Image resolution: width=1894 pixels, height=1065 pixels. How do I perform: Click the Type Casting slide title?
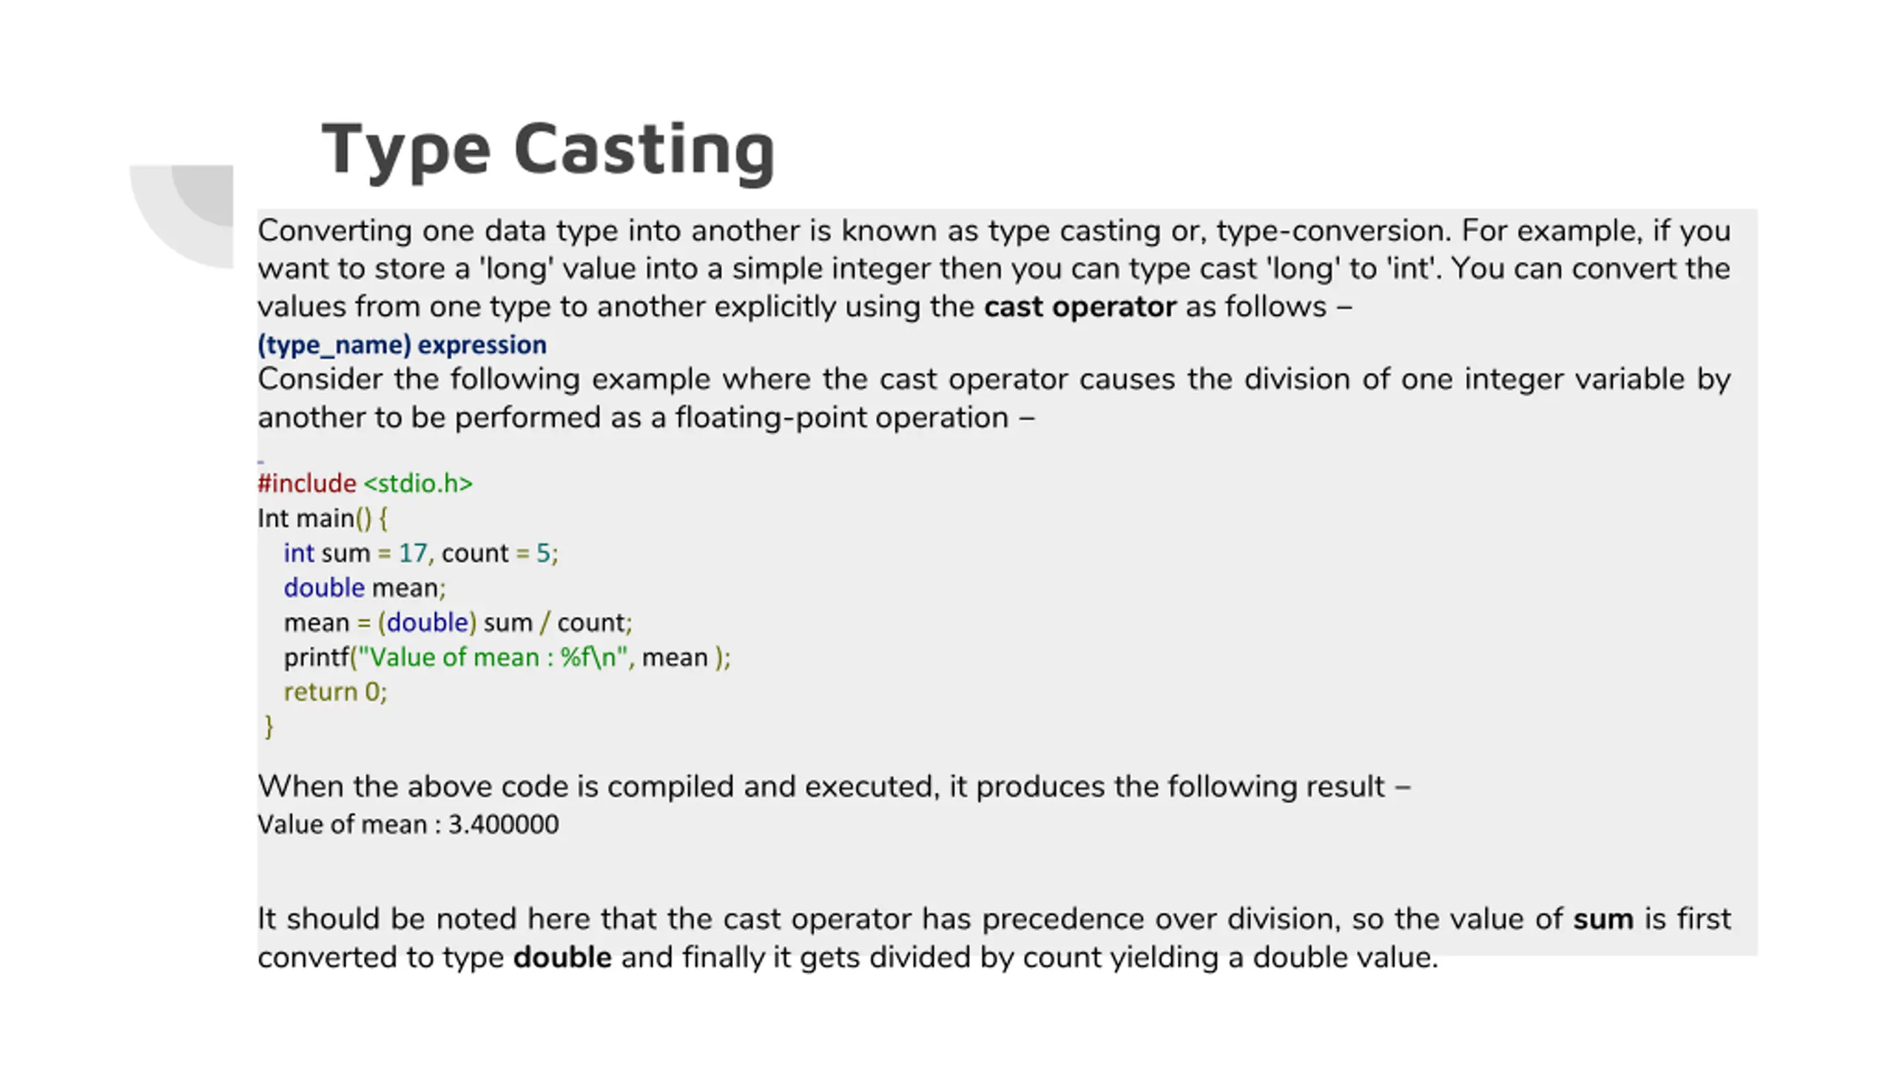547,150
